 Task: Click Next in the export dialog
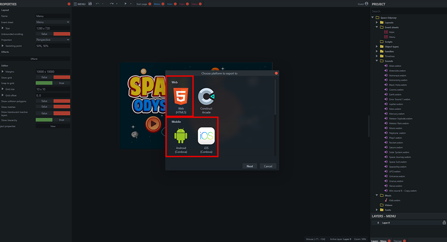(x=250, y=166)
